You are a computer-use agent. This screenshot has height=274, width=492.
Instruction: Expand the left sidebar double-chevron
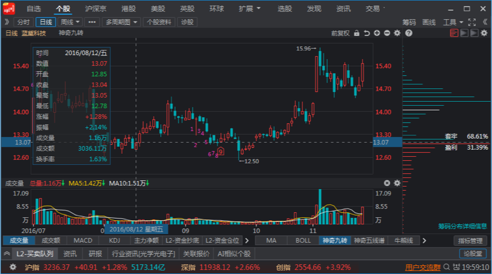pyautogui.click(x=6, y=22)
